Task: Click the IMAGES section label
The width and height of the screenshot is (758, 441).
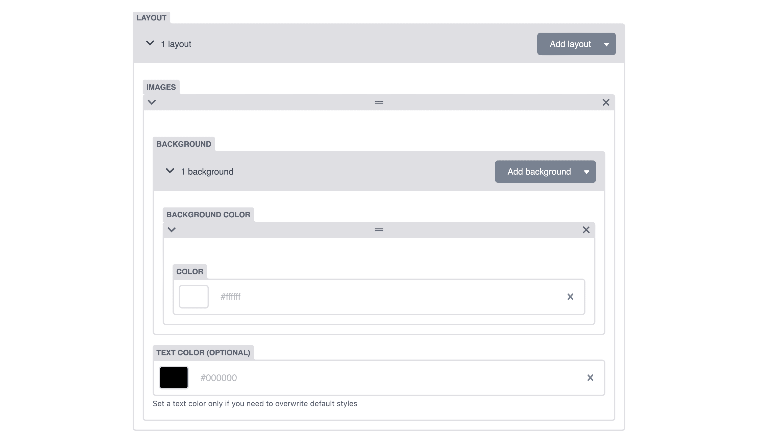Action: point(161,87)
